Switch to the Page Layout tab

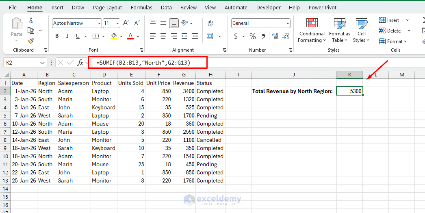(107, 8)
